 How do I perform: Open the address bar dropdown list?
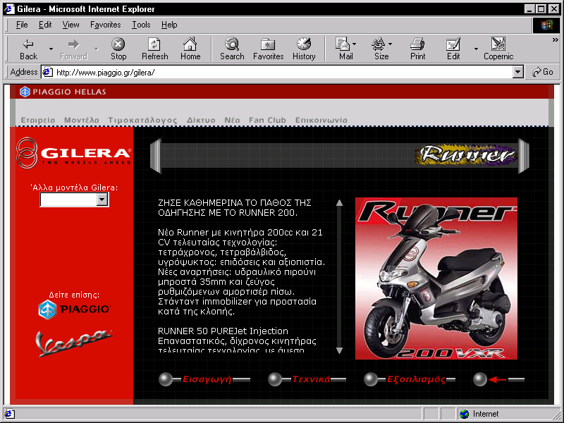coord(518,73)
